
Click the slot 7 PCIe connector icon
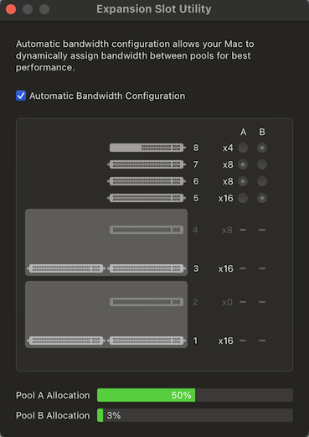147,164
